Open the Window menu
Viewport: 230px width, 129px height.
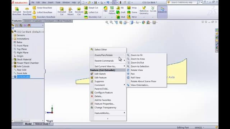pos(66,3)
